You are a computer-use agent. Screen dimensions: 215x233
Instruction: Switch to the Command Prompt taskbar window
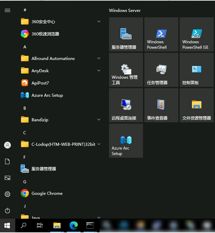(90, 226)
